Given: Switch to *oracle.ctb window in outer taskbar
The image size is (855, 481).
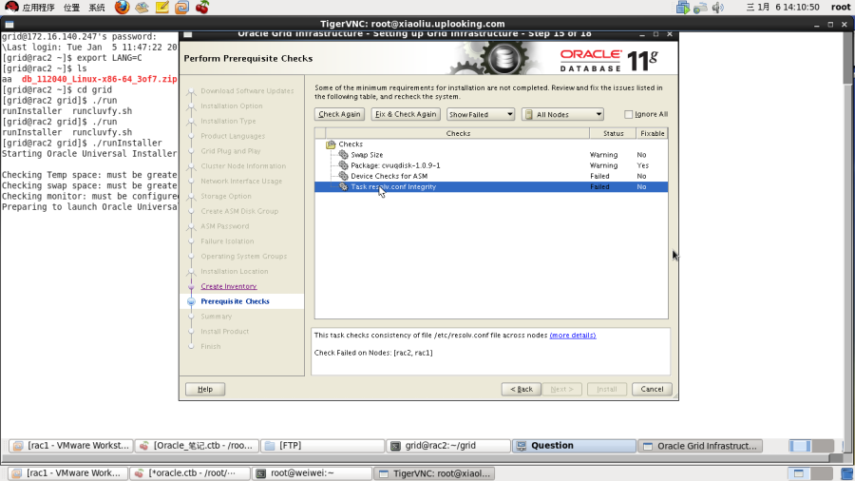Looking at the screenshot, I should [189, 473].
